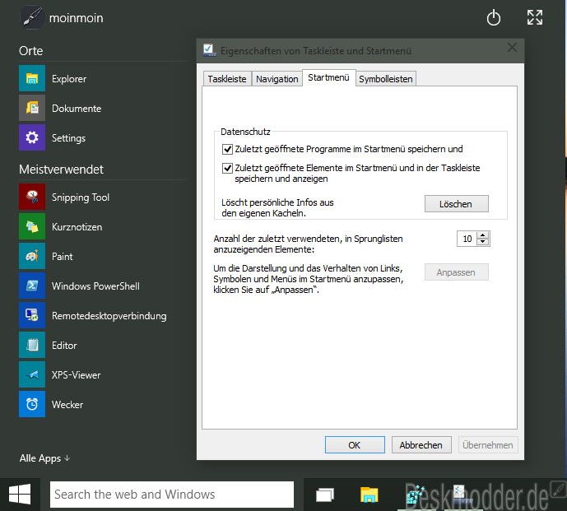Open the Dokumente folder icon
Screen dimensions: 567x511
[32, 108]
